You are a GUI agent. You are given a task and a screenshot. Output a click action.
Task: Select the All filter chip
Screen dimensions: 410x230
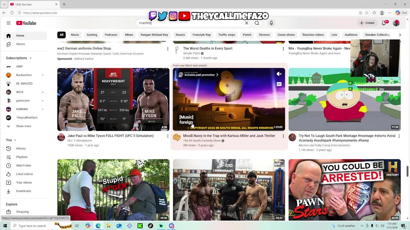point(61,35)
